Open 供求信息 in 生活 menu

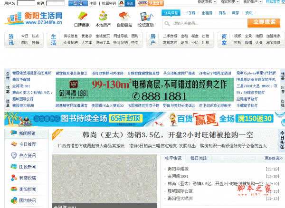[70, 36]
